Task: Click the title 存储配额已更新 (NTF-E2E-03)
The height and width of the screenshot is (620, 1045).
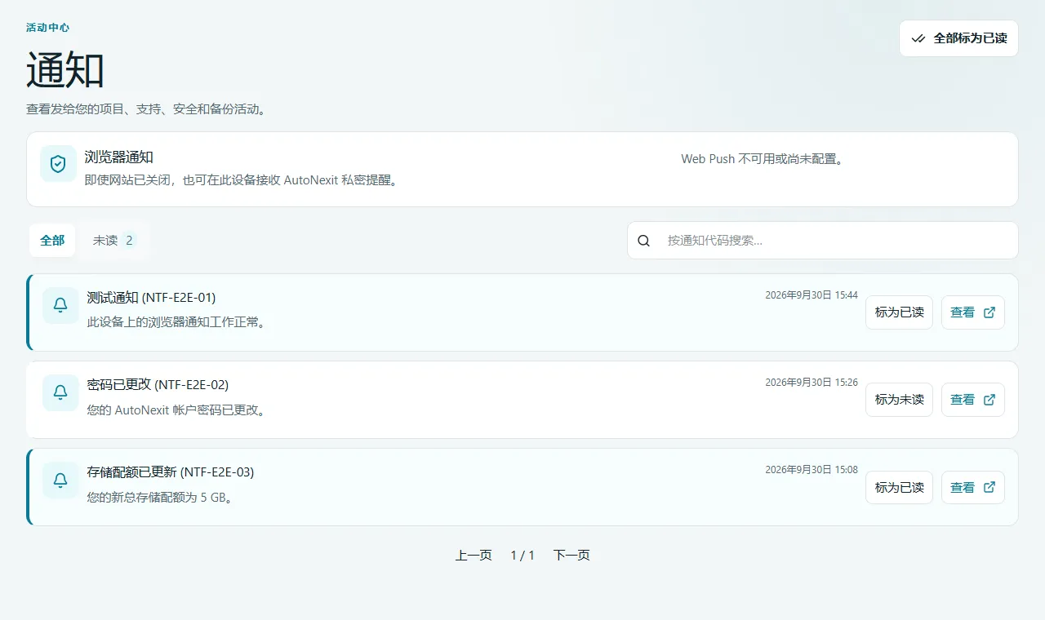Action: point(171,472)
